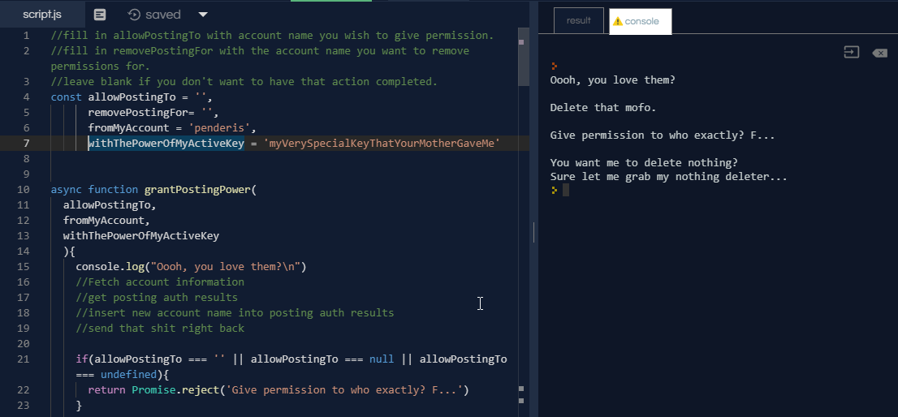Click line number 7 in the gutter
The image size is (898, 417).
pos(27,144)
